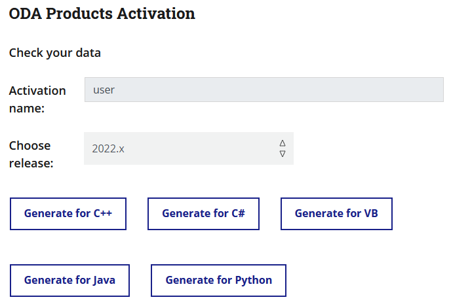The height and width of the screenshot is (308, 451).
Task: Click the 'Activation name:' label
Action: tap(37, 99)
